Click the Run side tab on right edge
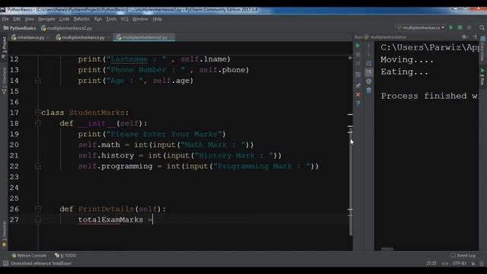487x274 pixels. [x=482, y=77]
